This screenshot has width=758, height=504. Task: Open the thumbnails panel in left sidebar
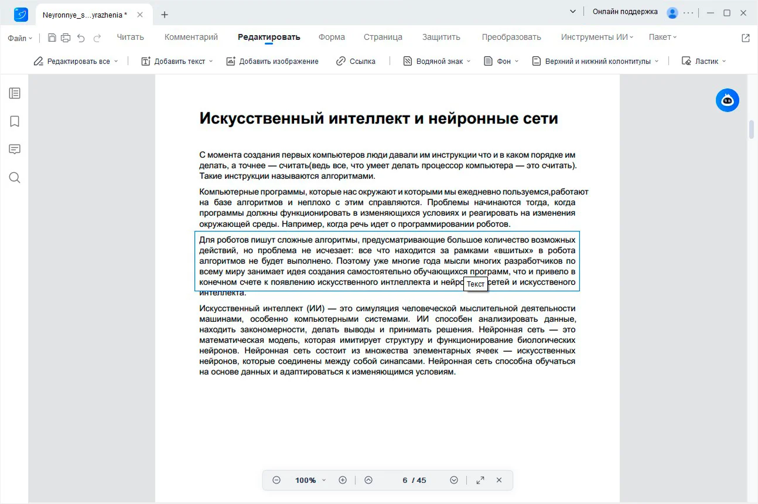point(15,93)
